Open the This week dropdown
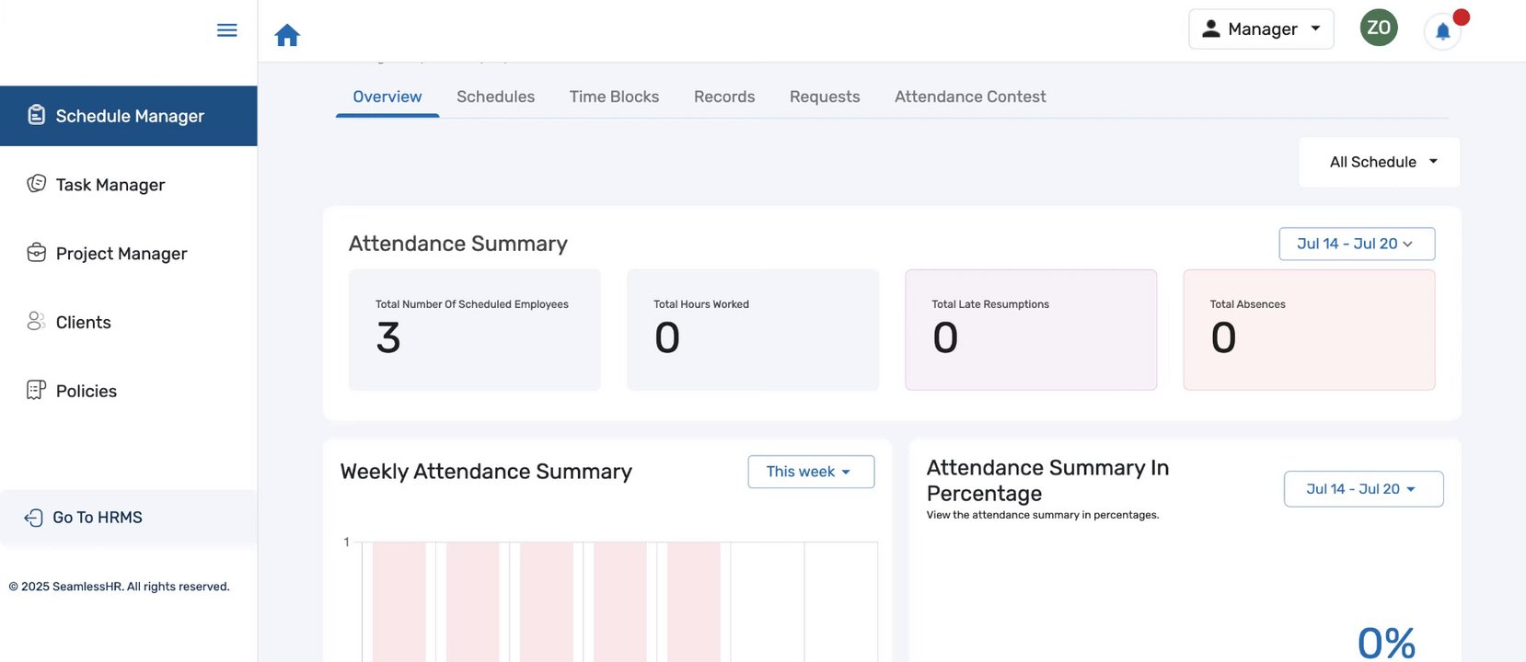The image size is (1526, 662). 810,472
